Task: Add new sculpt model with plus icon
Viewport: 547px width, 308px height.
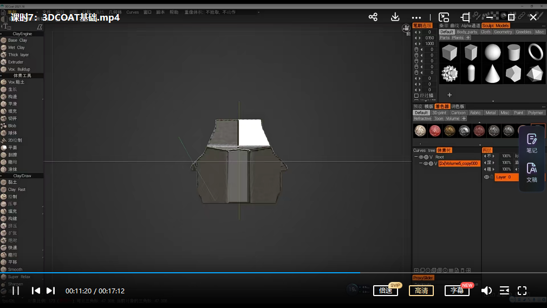Action: point(450,95)
